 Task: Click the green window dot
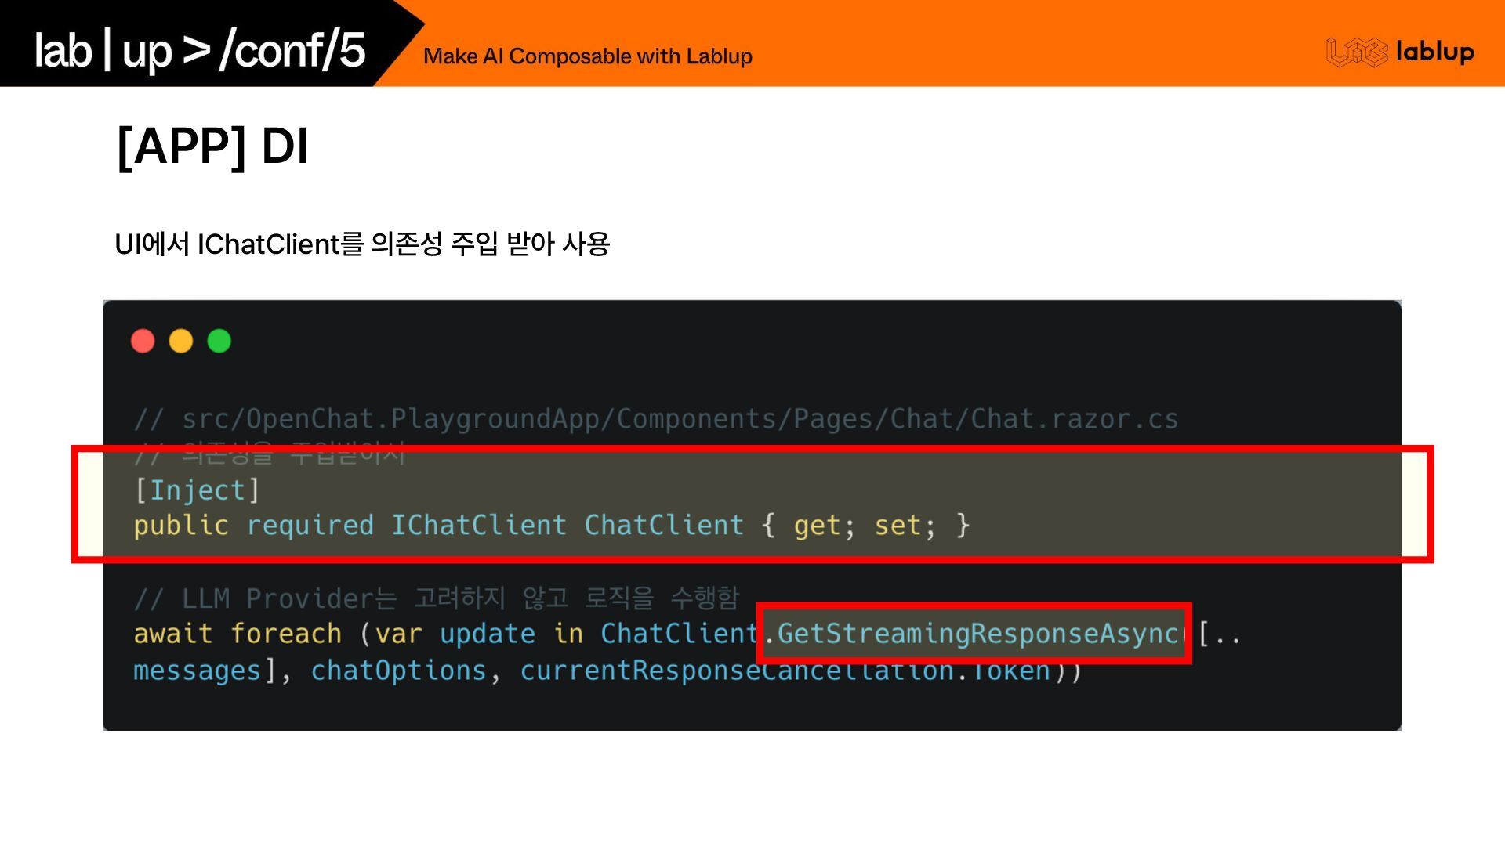click(x=219, y=342)
